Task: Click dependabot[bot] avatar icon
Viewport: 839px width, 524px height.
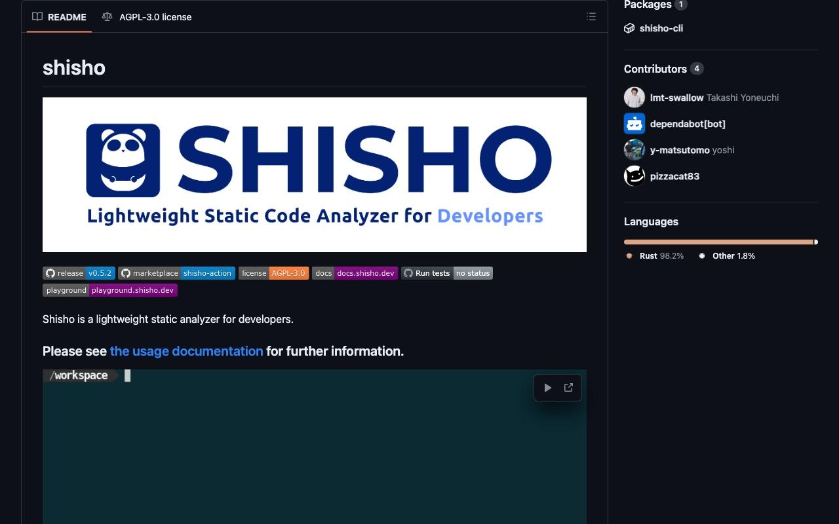Action: pyautogui.click(x=634, y=124)
